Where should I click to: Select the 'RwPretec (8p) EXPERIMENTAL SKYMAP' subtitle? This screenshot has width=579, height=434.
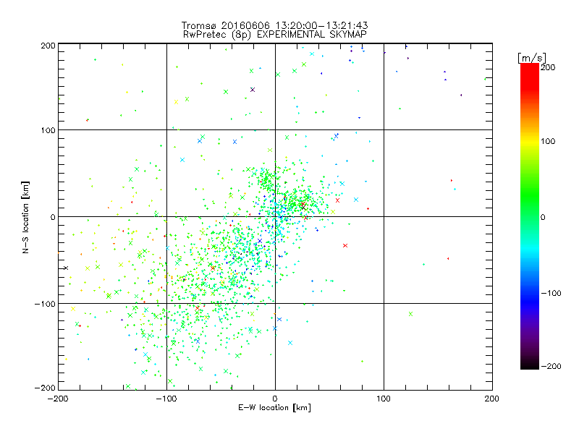(275, 35)
